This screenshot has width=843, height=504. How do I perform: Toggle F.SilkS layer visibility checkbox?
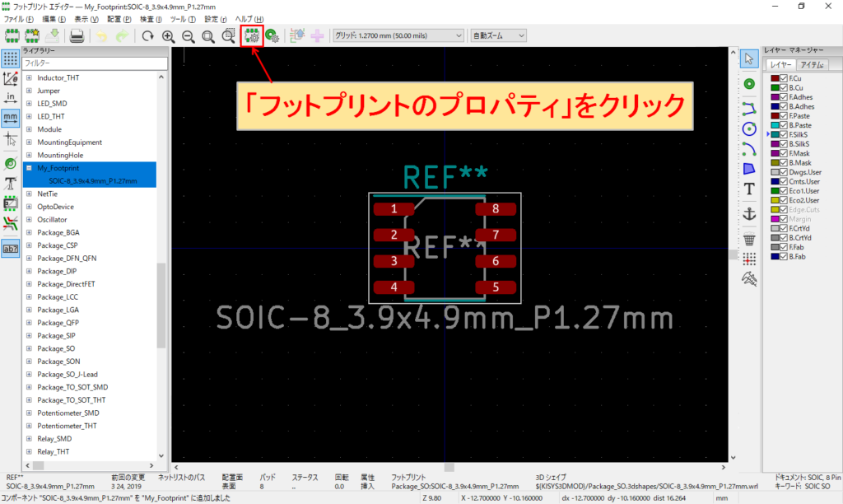(784, 135)
